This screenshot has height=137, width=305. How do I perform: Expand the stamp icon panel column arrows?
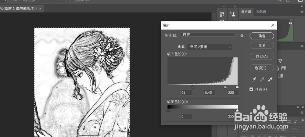235,6
